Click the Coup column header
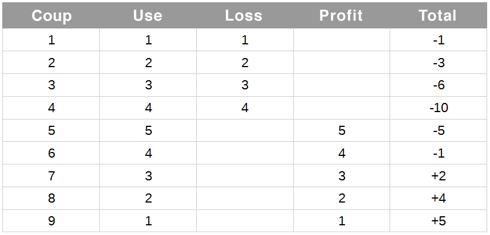Screen dimensions: 490x235 tap(51, 15)
